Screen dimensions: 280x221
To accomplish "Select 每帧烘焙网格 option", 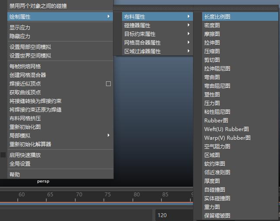I will pos(25,66).
